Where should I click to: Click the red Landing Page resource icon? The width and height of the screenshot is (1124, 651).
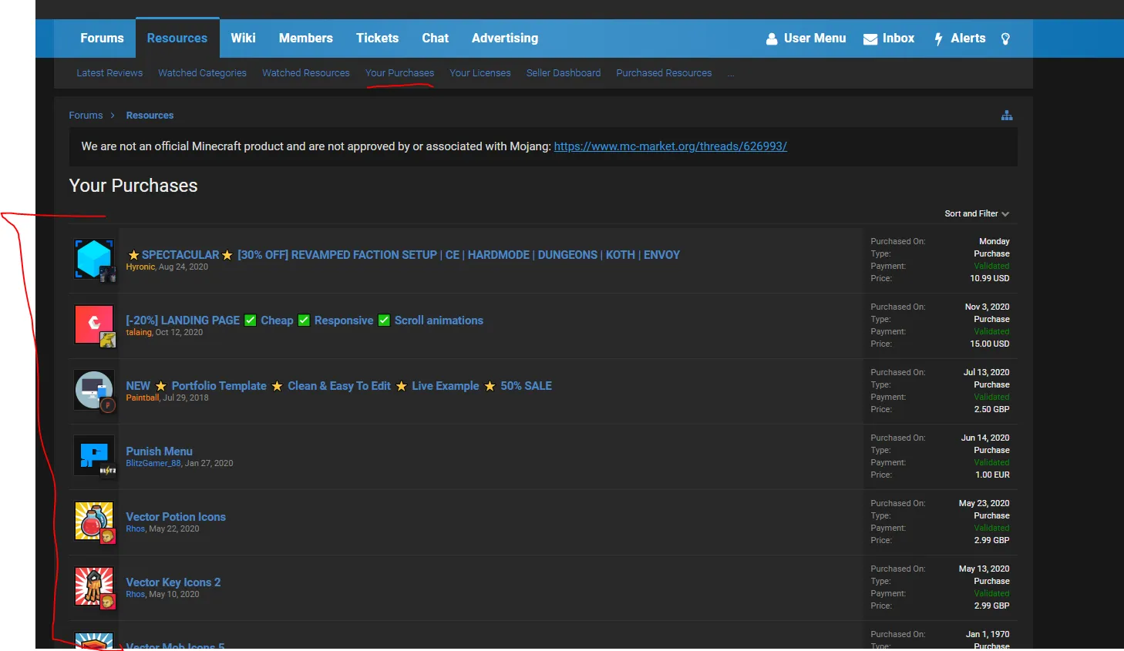tap(94, 324)
